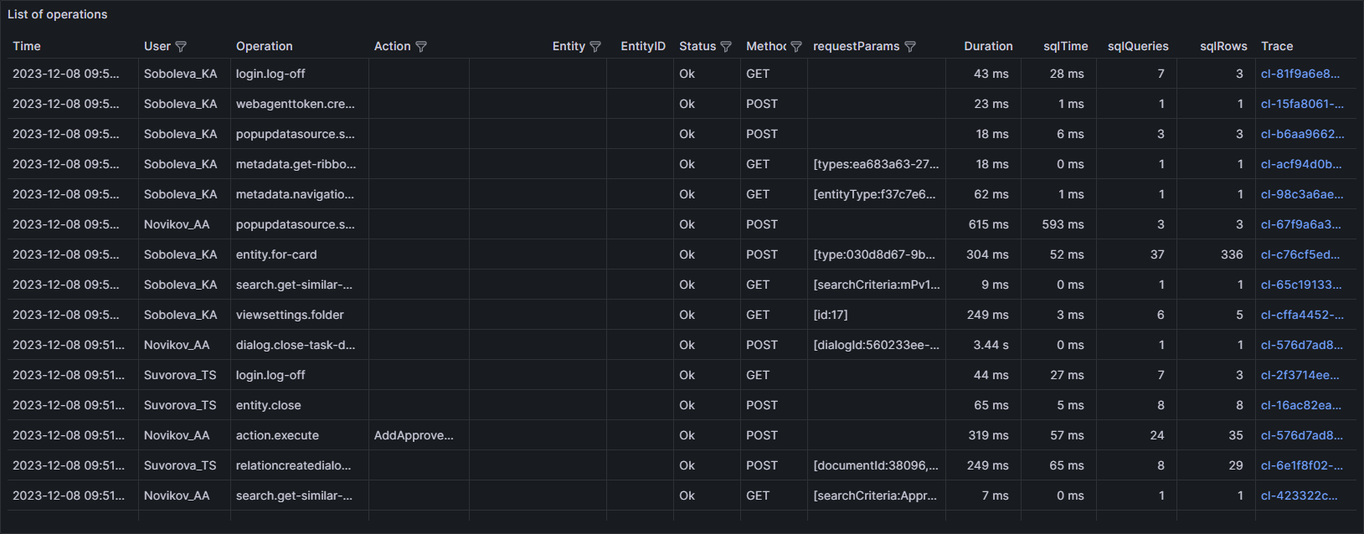
Task: Open the Status column filter icon
Action: click(726, 47)
